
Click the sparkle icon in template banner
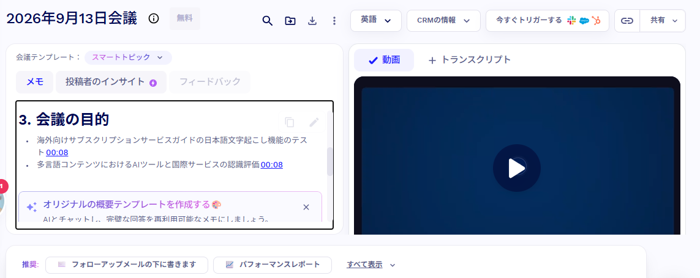31,207
